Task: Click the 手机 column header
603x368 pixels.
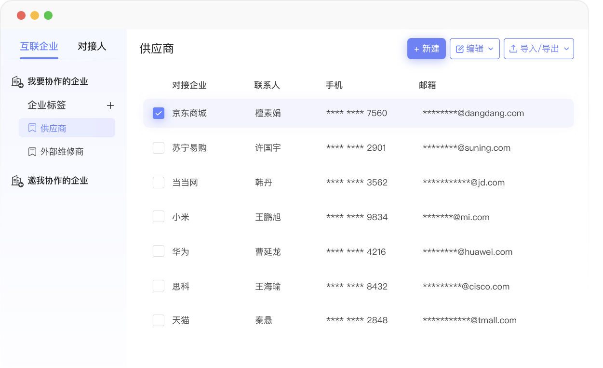Action: click(334, 85)
